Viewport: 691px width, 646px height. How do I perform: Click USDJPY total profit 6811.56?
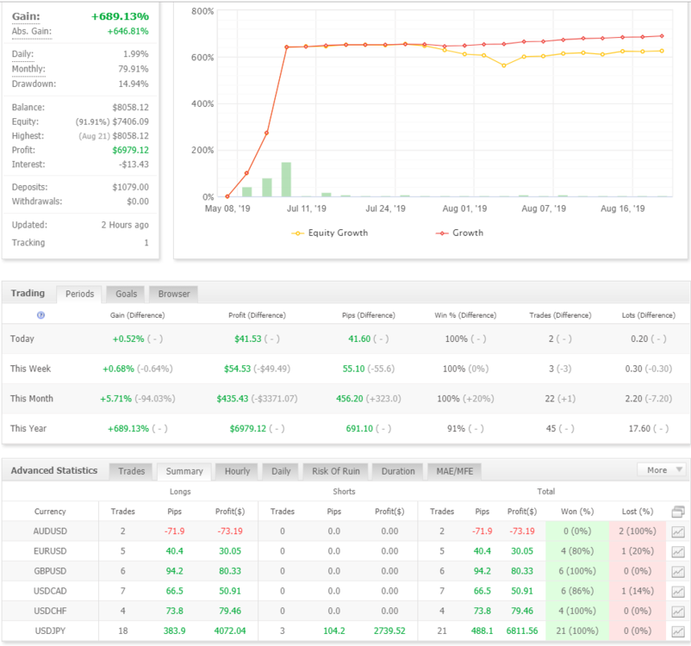click(522, 631)
